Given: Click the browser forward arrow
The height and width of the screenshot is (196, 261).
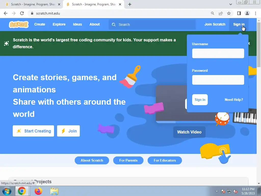Looking at the screenshot, I should coord(14,13).
